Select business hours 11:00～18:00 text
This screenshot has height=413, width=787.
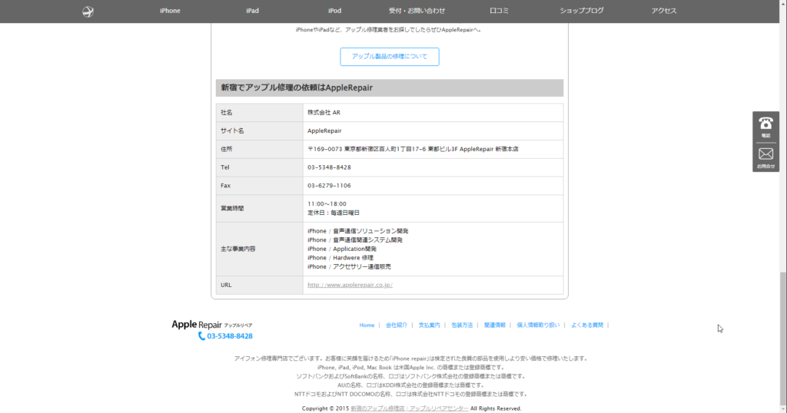[327, 204]
